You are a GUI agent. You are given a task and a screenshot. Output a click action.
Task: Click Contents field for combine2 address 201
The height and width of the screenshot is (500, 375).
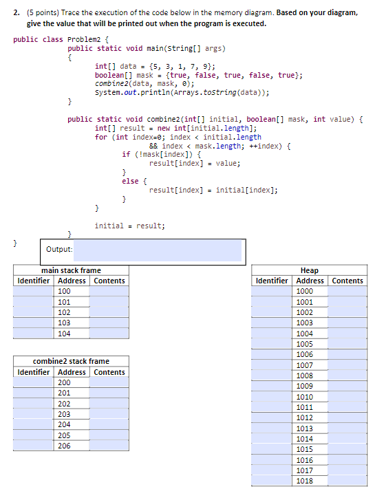(x=109, y=393)
